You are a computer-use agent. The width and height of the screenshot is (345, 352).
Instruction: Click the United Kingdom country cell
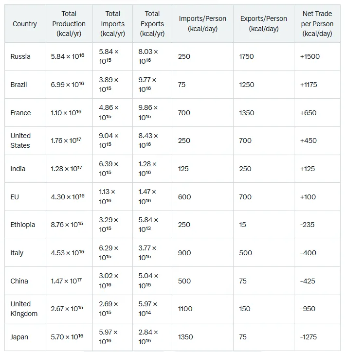(x=24, y=309)
